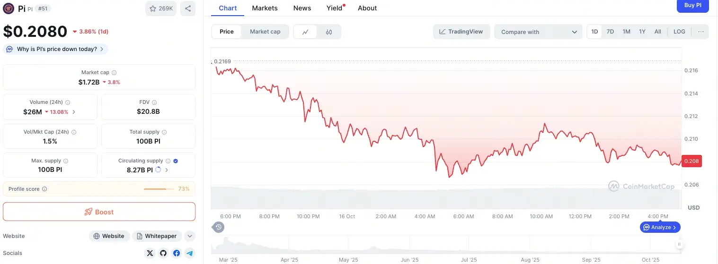718x264 pixels.
Task: Open Pi's X (Twitter) social page
Action: click(x=150, y=253)
